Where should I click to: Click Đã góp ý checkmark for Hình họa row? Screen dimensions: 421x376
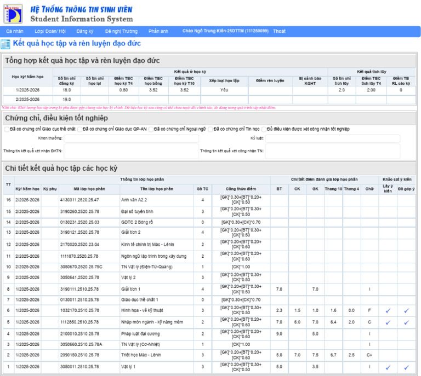pos(406,311)
